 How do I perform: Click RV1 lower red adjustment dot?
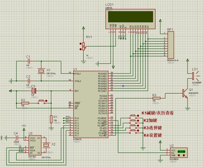click(x=81, y=49)
